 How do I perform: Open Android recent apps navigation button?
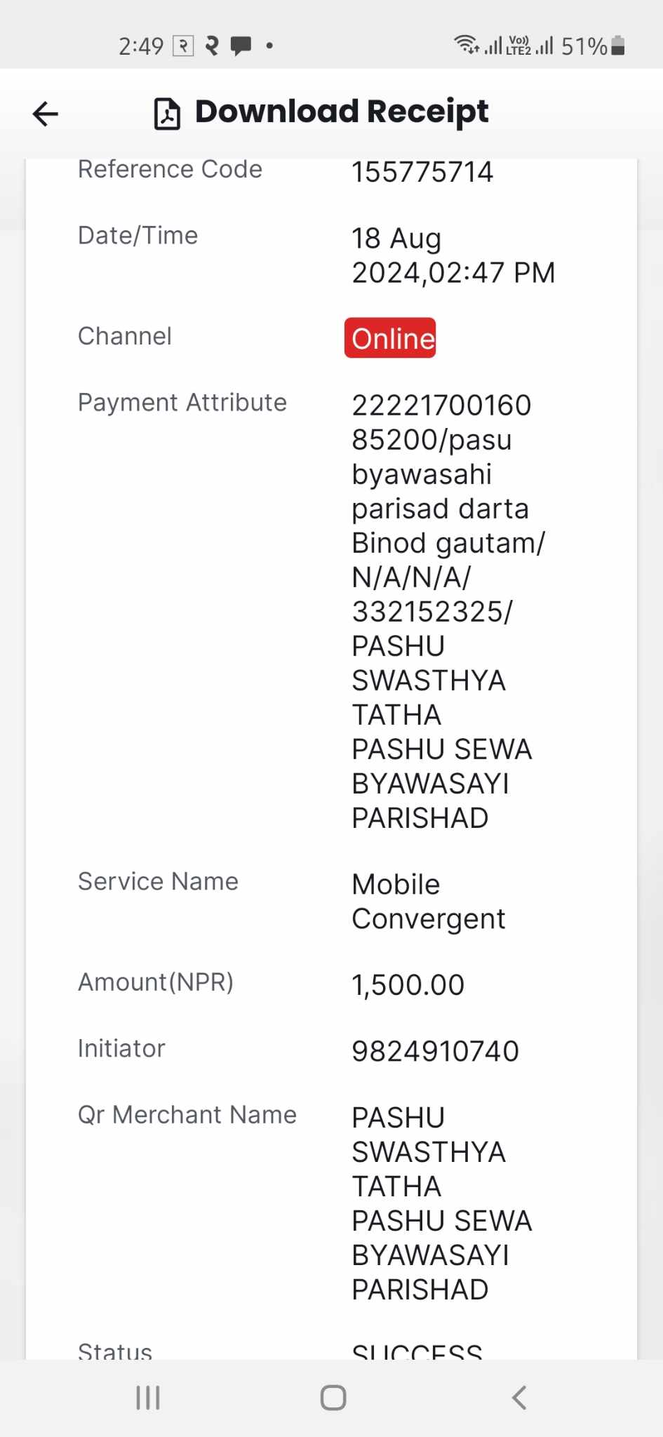(x=148, y=1398)
